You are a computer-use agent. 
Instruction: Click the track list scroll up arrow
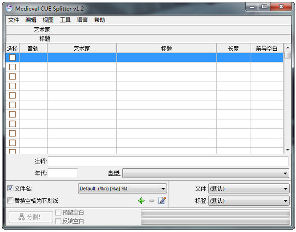click(288, 48)
